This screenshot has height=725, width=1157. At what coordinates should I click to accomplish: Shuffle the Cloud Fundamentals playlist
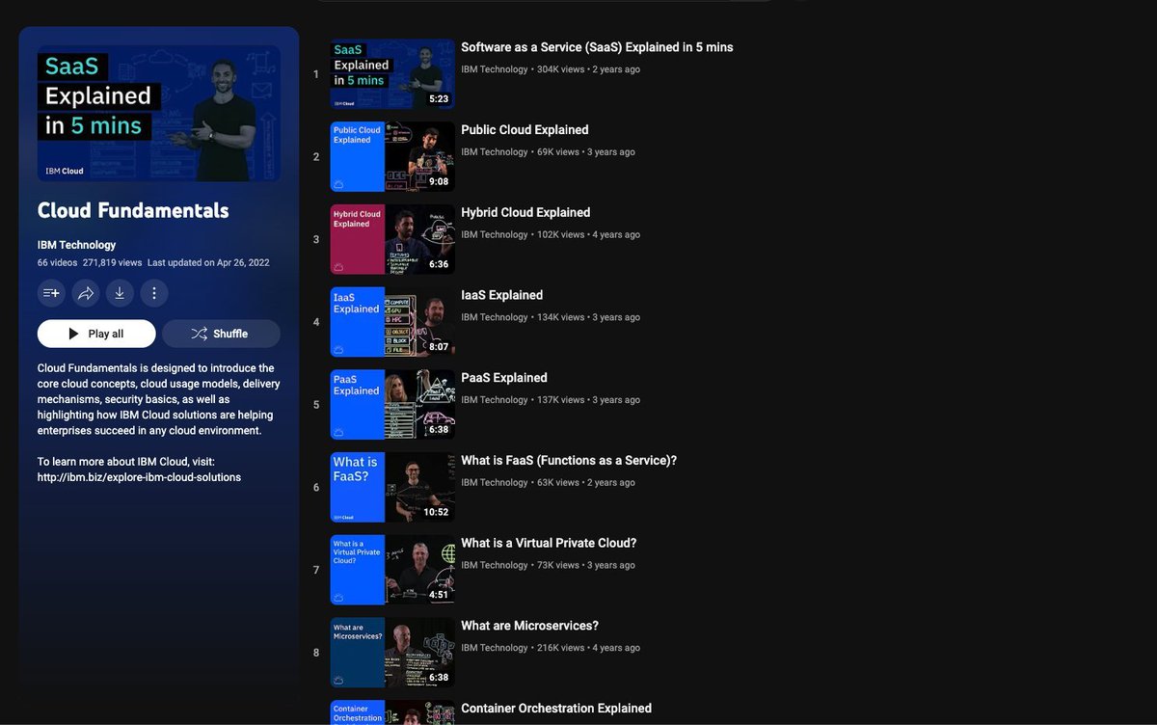click(221, 334)
